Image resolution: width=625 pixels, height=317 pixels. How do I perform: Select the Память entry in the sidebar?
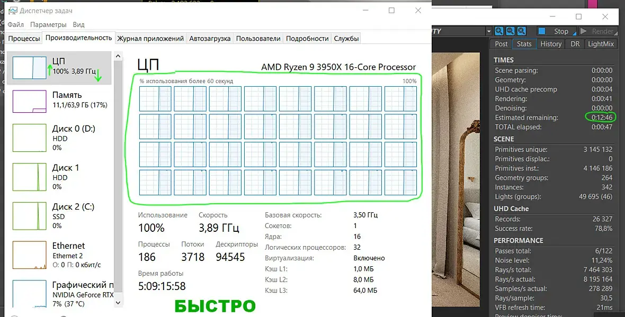coord(59,101)
